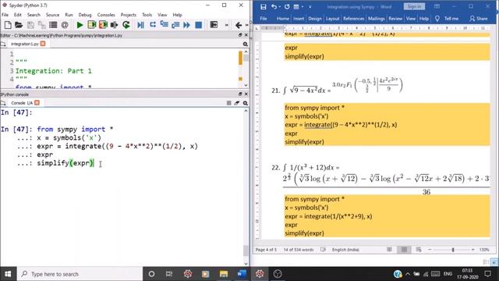Image resolution: width=499 pixels, height=281 pixels.
Task: Re-run the last script in Spyder
Action: [x=126, y=25]
